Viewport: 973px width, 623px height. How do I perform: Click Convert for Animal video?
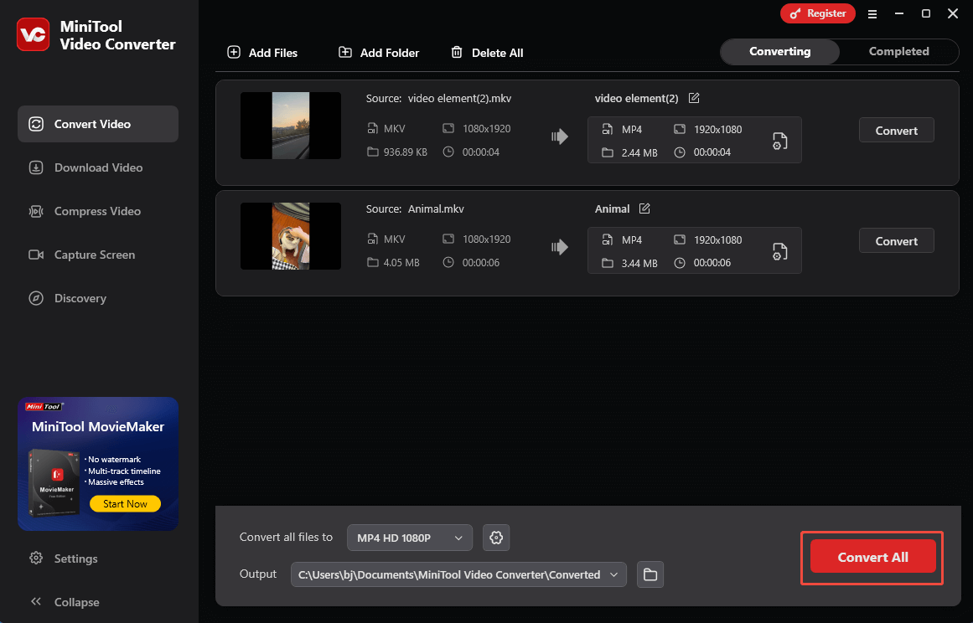coord(896,240)
